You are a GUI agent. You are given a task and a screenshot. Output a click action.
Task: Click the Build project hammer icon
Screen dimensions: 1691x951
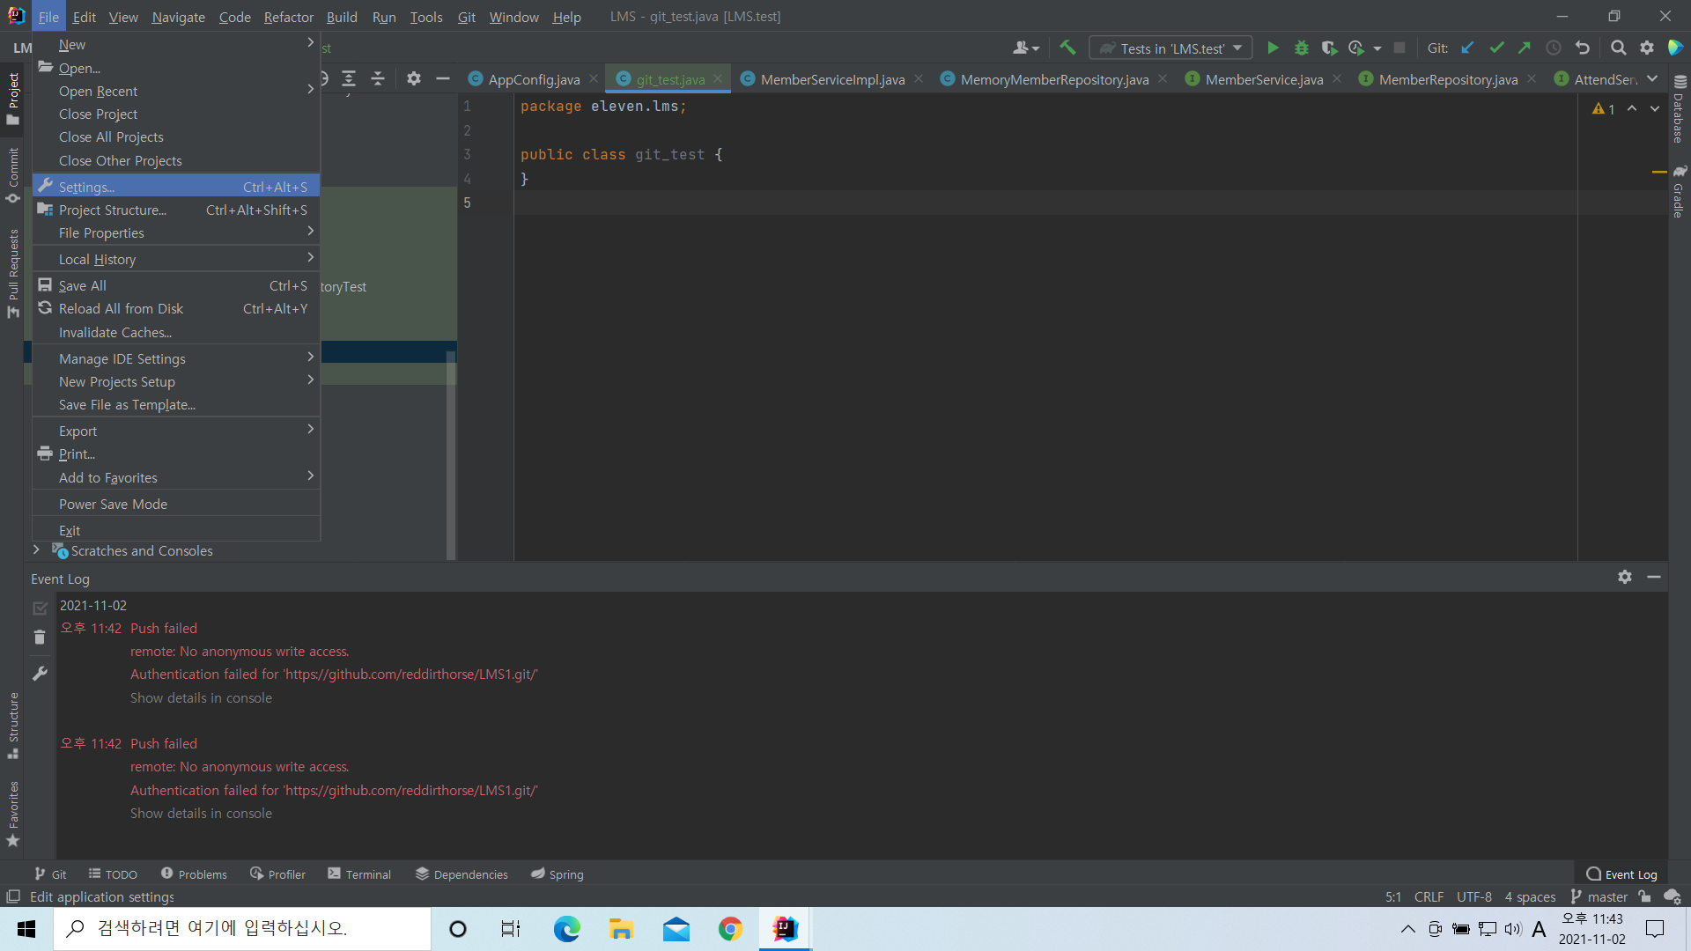[x=1067, y=48]
